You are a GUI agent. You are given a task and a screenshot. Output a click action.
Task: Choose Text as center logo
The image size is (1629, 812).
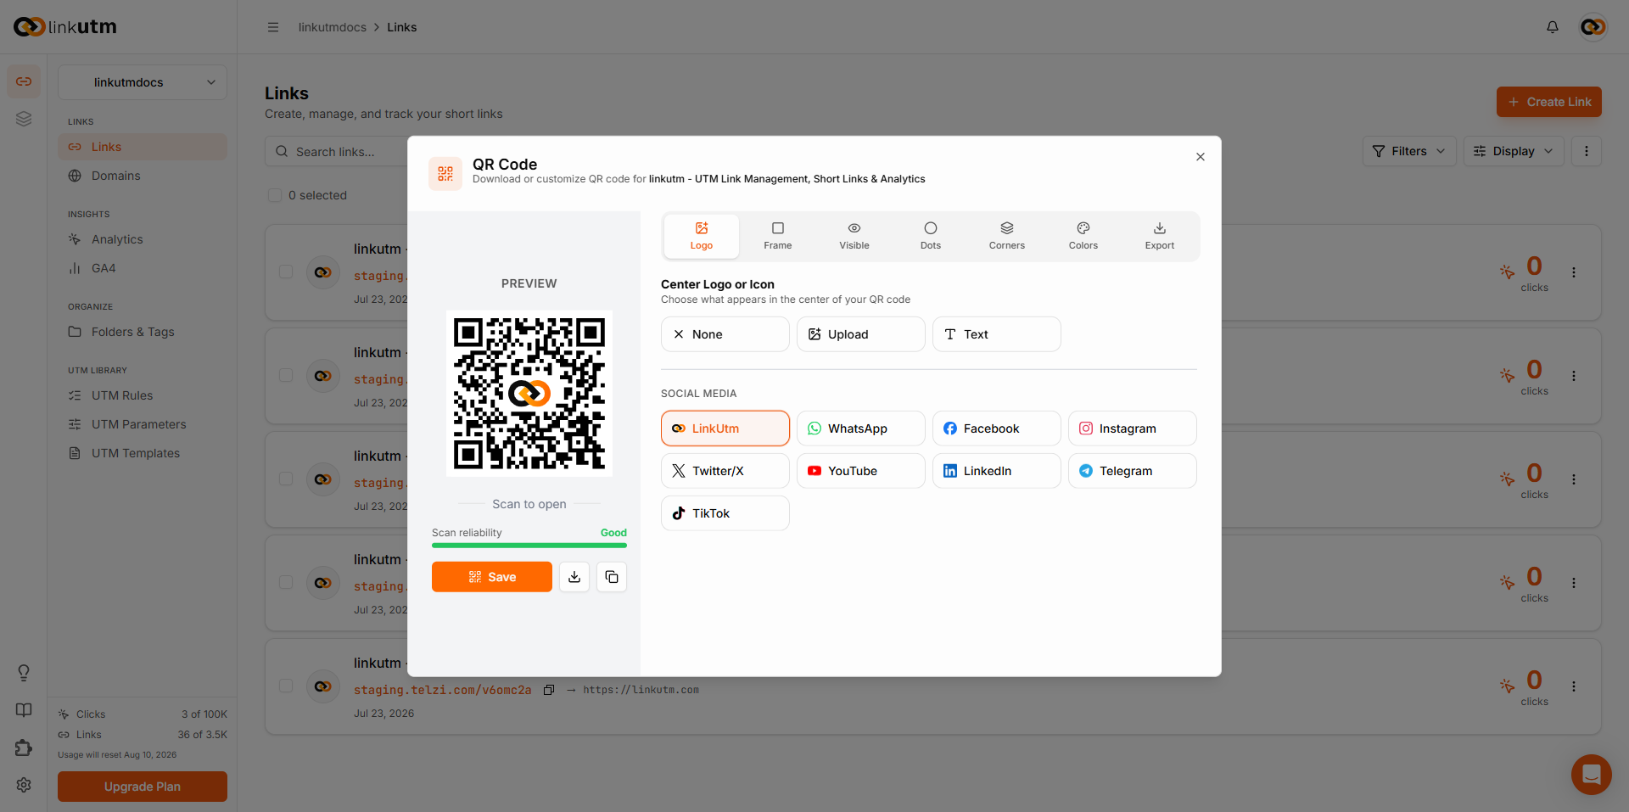click(x=997, y=334)
